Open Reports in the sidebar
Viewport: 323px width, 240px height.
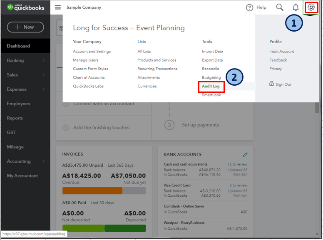point(15,118)
